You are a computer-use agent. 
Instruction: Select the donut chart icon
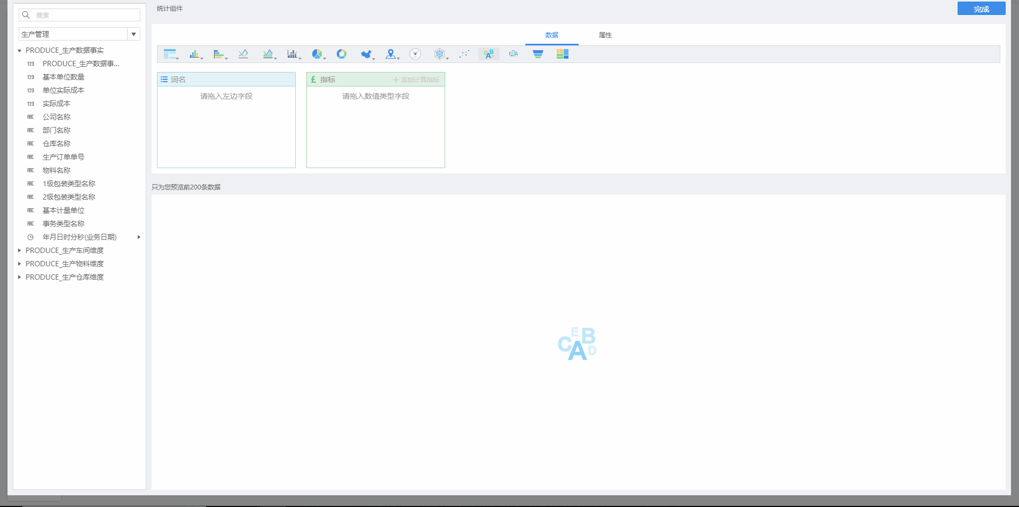[342, 54]
